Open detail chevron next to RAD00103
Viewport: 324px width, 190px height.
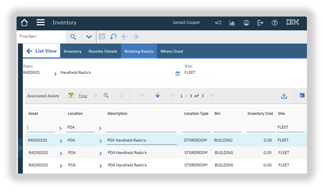point(61,166)
